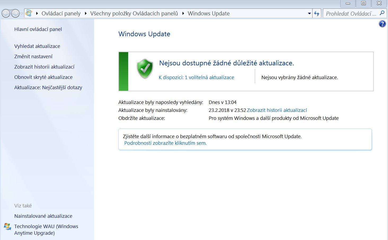Click Podrobnosti zobrazíte kliknutím sem link
Screen dimensions: 388x240
pyautogui.click(x=165, y=143)
